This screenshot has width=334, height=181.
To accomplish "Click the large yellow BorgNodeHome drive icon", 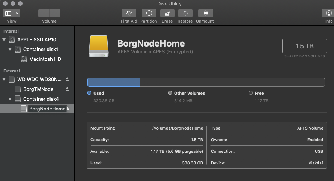I will point(99,46).
